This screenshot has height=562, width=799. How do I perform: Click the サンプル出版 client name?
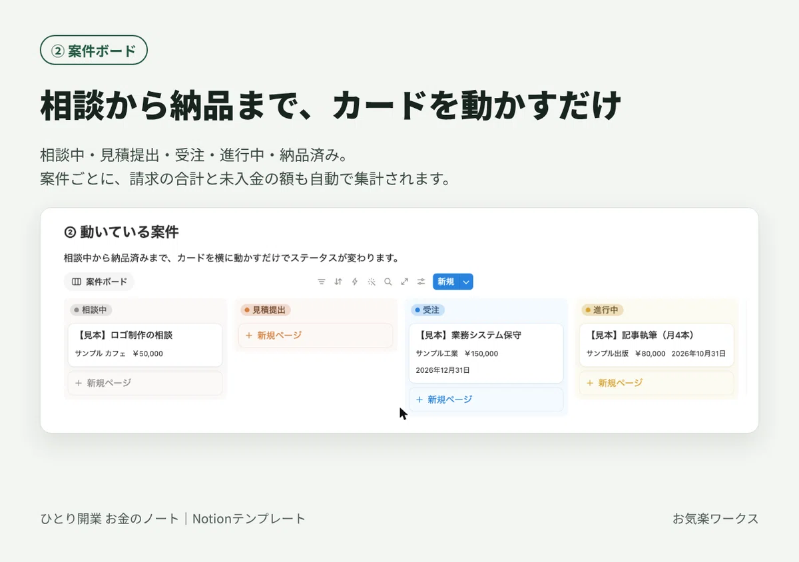(607, 354)
